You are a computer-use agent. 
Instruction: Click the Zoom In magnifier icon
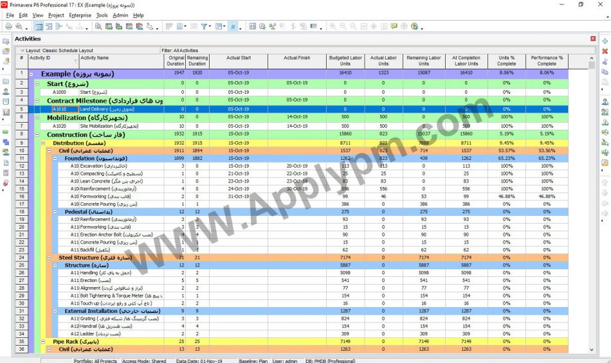[x=333, y=26]
